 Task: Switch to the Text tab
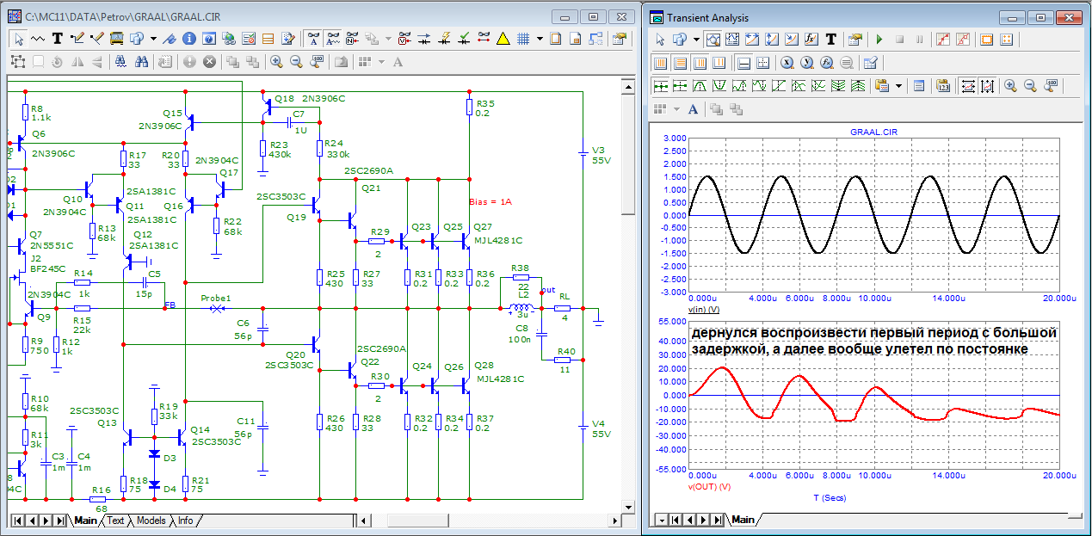(x=115, y=521)
